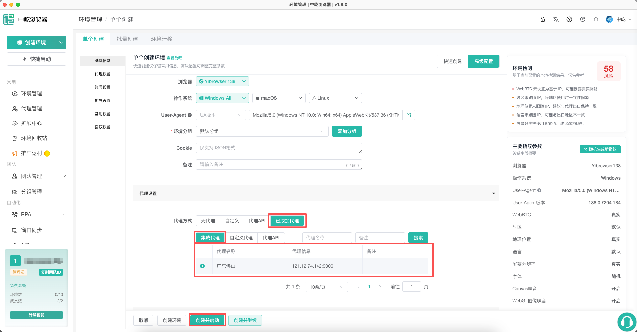Image resolution: width=637 pixels, height=332 pixels.
Task: Open the notifications bell
Action: point(596,19)
